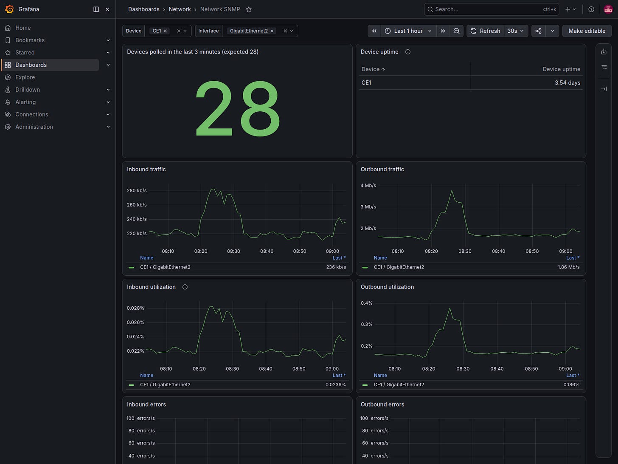Click the Refresh button

click(x=485, y=31)
